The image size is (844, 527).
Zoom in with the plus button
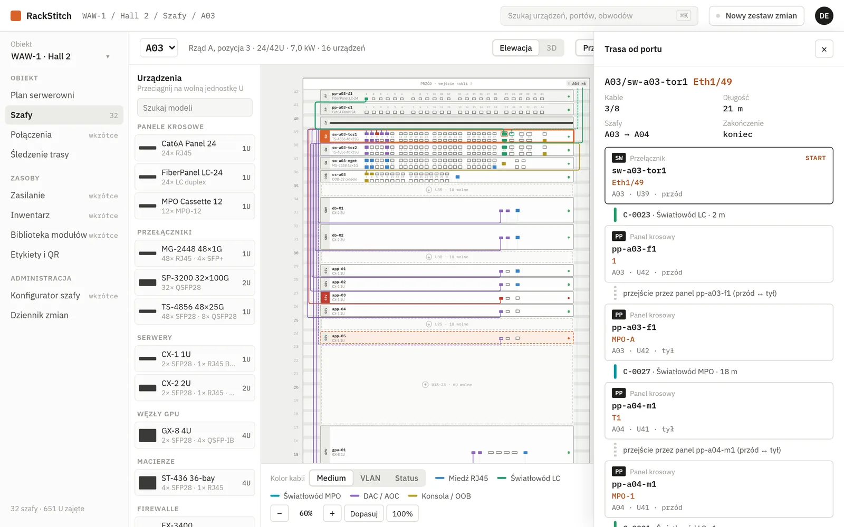pos(332,513)
